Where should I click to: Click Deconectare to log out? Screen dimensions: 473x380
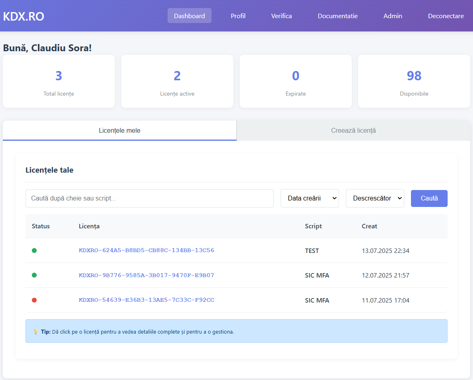pos(446,16)
